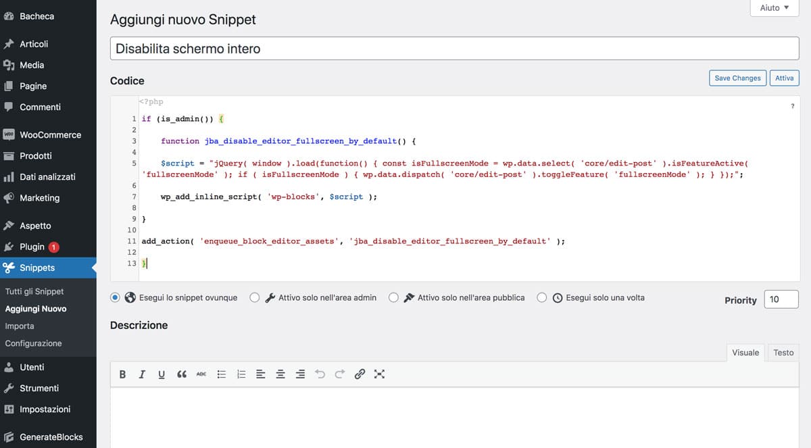Align description text right
The width and height of the screenshot is (811, 448).
(x=300, y=374)
